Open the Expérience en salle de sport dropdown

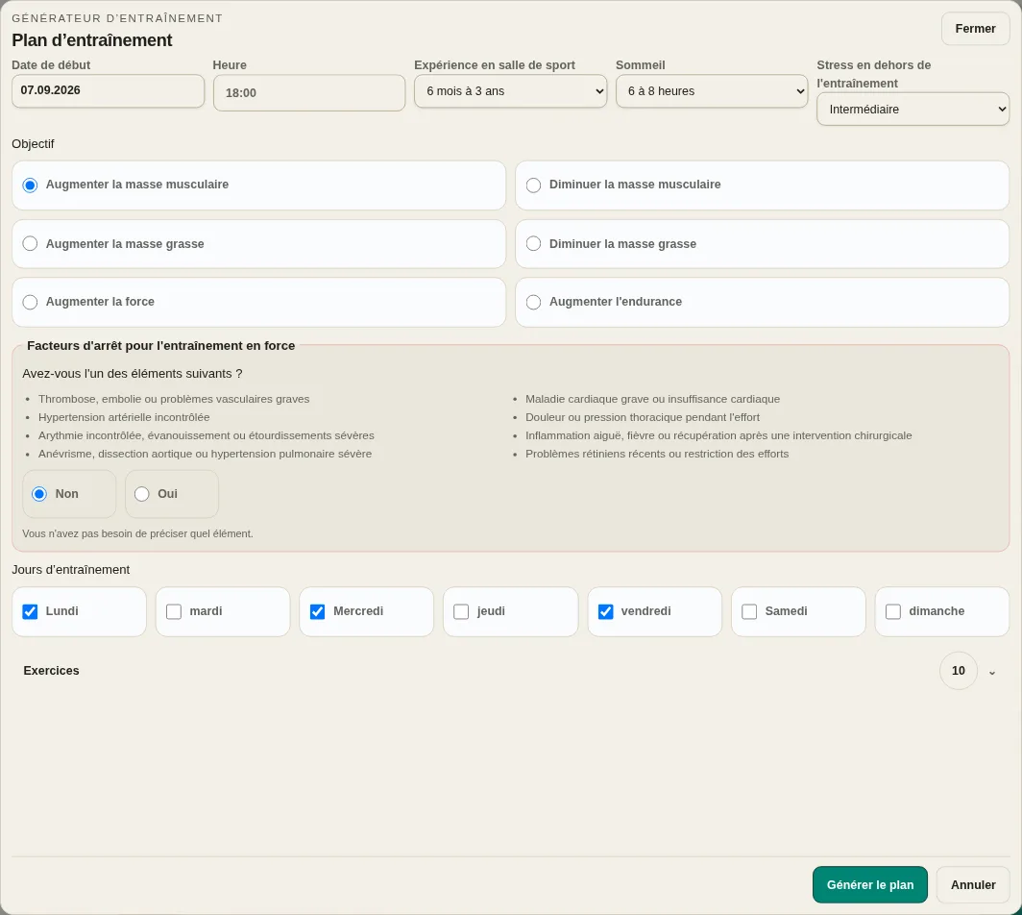tap(510, 91)
